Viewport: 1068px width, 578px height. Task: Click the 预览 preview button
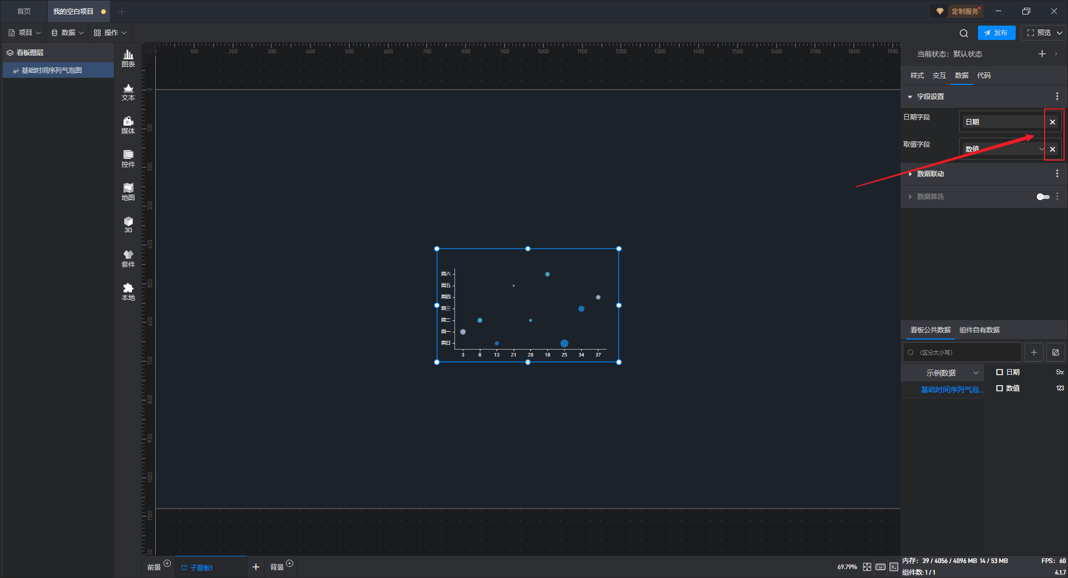[1039, 33]
